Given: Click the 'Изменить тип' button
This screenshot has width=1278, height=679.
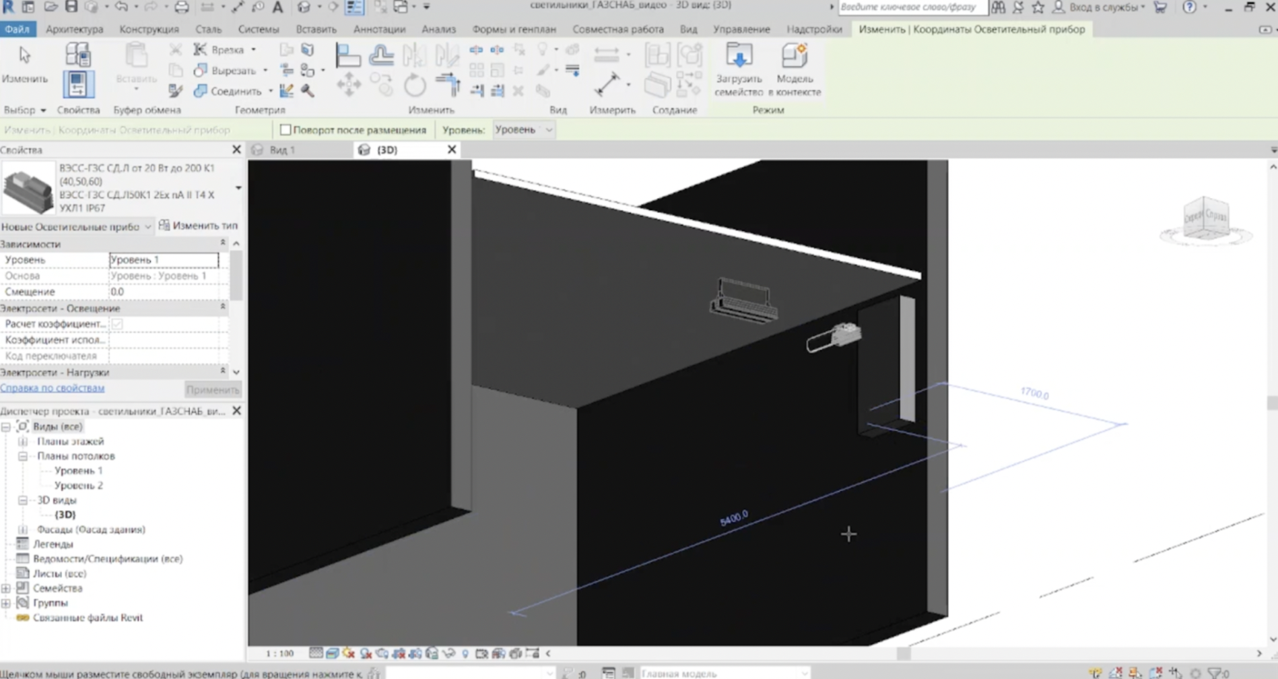Looking at the screenshot, I should (x=198, y=226).
